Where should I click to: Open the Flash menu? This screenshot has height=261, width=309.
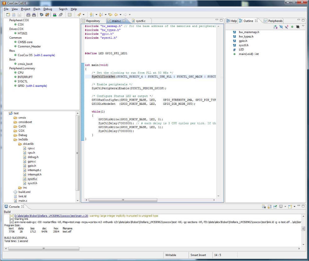(37, 9)
